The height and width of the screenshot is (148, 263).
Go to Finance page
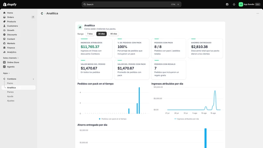pyautogui.click(x=11, y=48)
